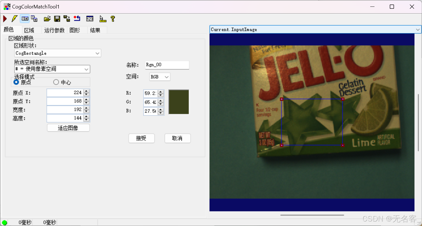This screenshot has width=422, height=226.
Task: Click the bottom-right region corner handle
Action: [x=343, y=145]
